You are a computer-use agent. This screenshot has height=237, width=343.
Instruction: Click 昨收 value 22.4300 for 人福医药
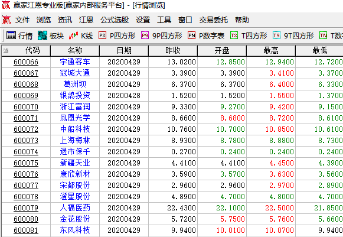point(182,208)
